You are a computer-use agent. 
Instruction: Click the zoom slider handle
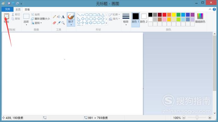pyautogui.click(x=197, y=118)
